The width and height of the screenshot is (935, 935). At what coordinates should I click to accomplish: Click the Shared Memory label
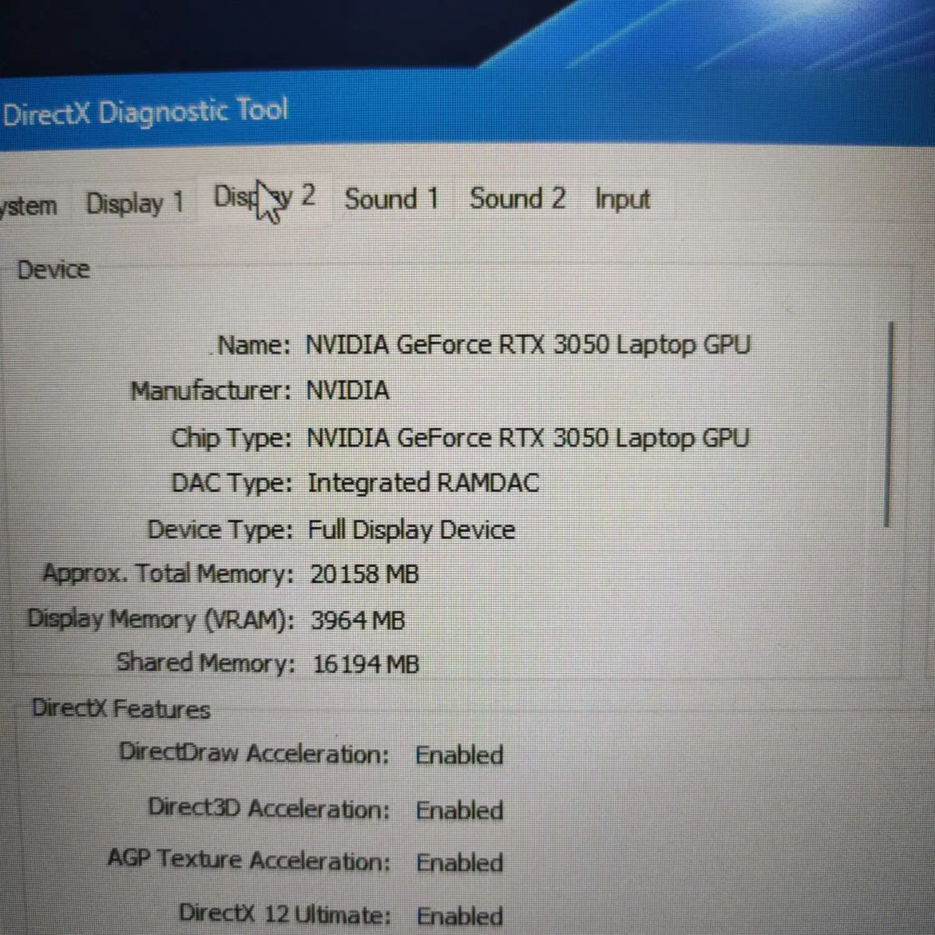click(206, 663)
